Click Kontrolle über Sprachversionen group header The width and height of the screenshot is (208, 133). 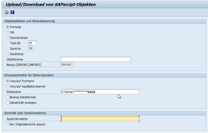25,113
